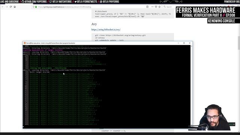Viewport: 240px width, 135px height.
Task: Open the page actions three-dot menu
Action: coord(152,7)
